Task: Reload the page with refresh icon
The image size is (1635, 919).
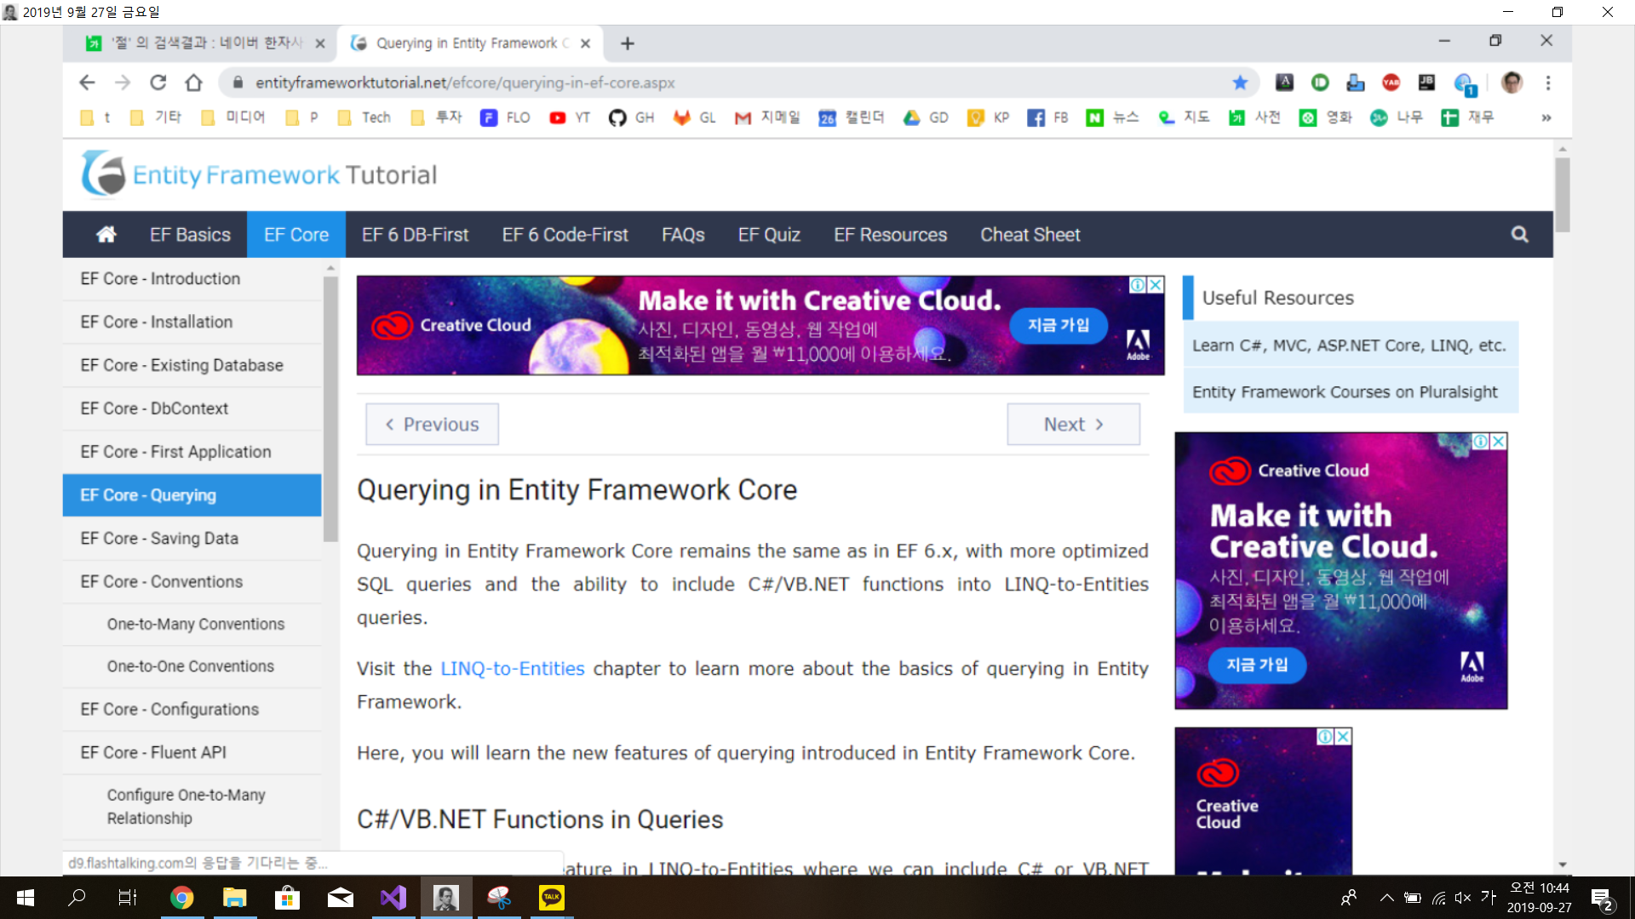Action: 158,83
